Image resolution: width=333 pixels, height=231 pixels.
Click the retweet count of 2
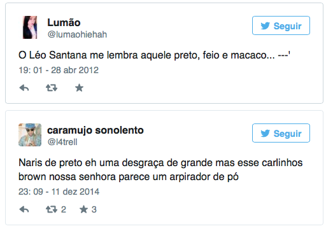64,209
